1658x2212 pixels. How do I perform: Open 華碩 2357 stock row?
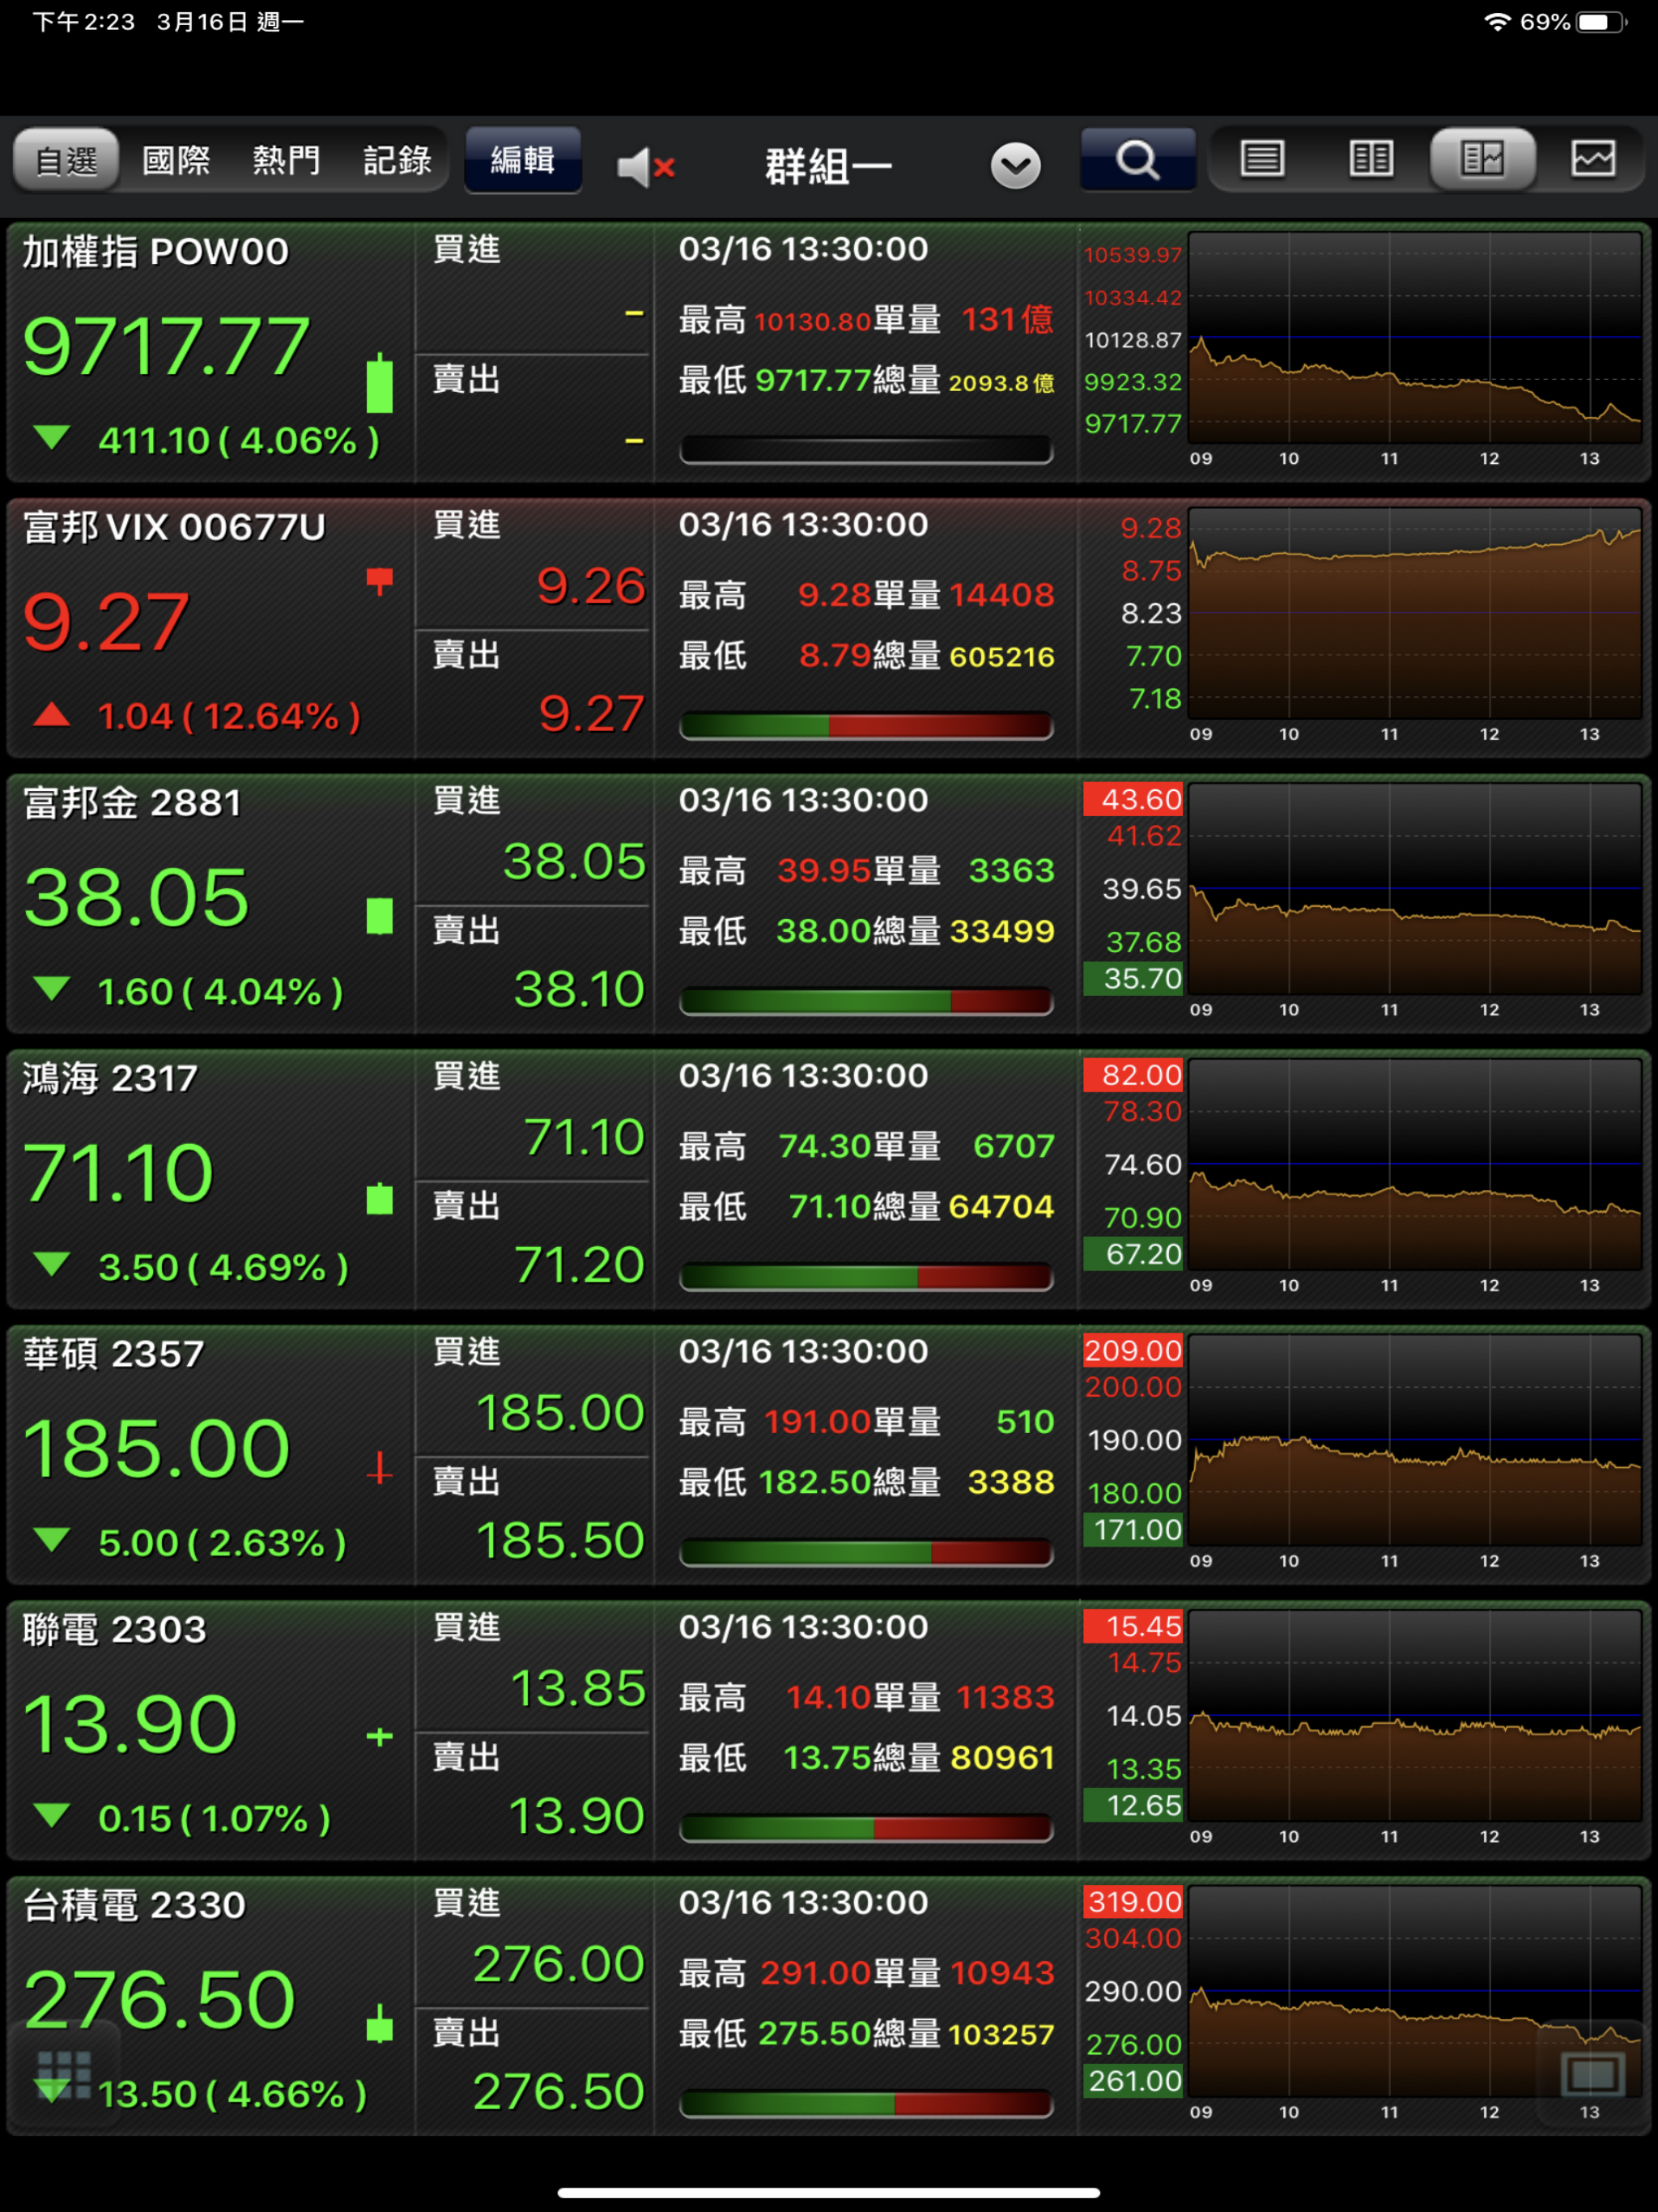tap(828, 1455)
